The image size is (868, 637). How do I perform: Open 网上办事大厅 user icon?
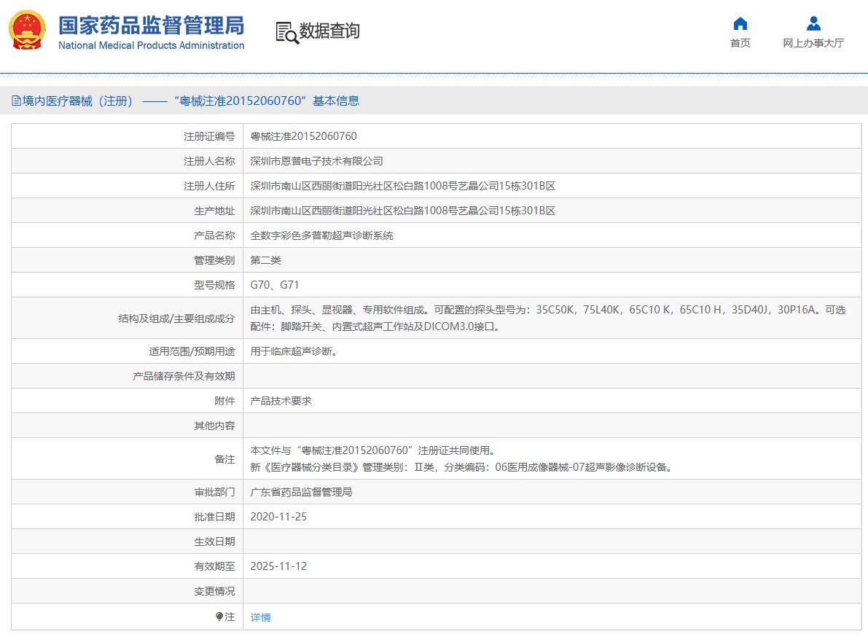[x=813, y=24]
